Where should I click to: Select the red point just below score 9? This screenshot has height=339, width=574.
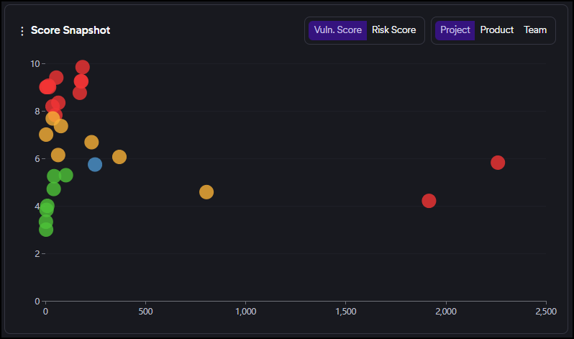click(80, 93)
